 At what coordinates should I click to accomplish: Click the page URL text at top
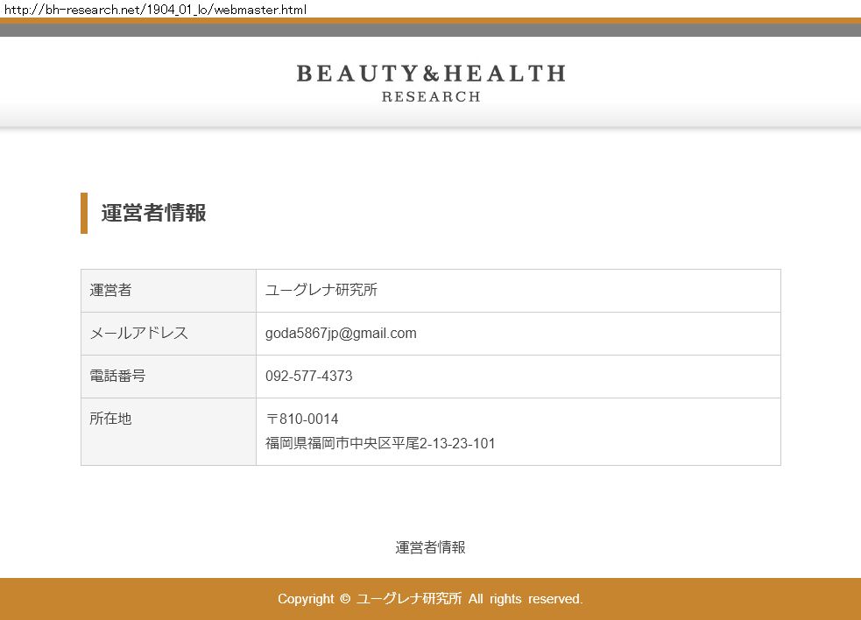click(154, 9)
